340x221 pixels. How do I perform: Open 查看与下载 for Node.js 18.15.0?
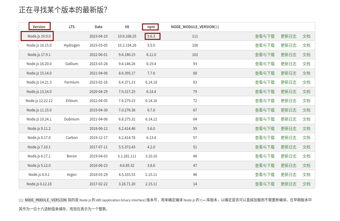pos(265,45)
